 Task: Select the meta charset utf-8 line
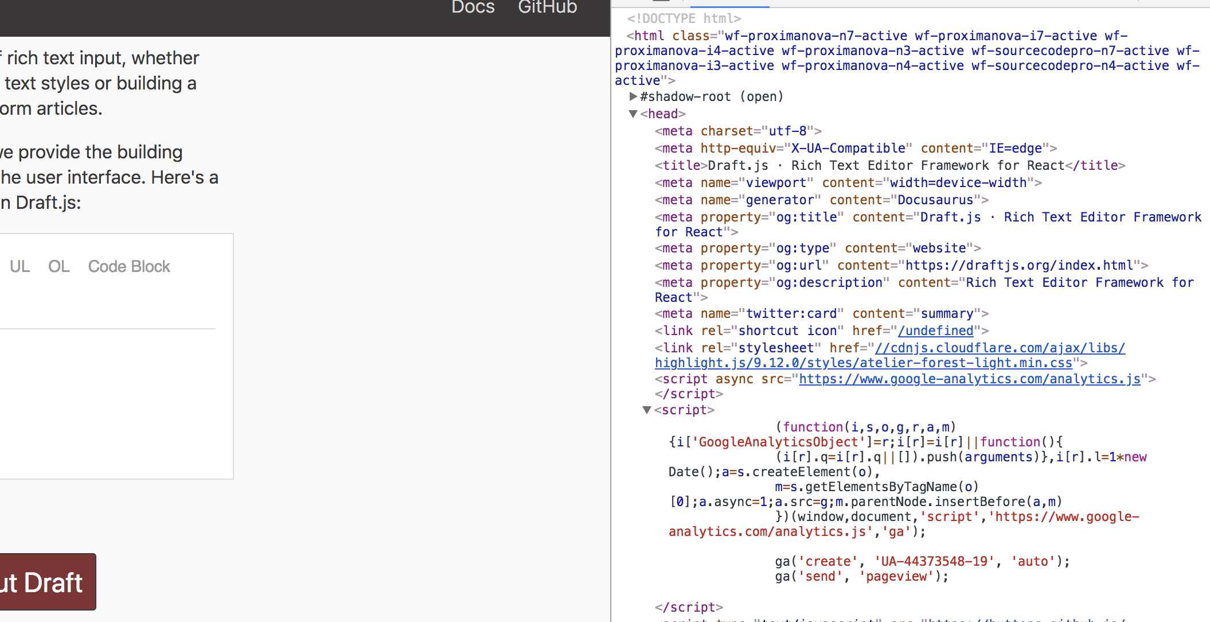click(x=738, y=131)
